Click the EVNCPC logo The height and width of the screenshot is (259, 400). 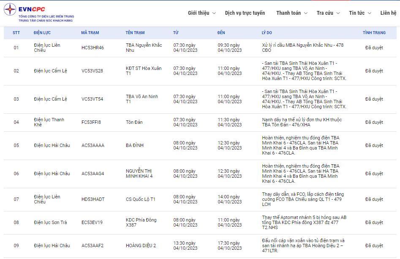[38, 13]
